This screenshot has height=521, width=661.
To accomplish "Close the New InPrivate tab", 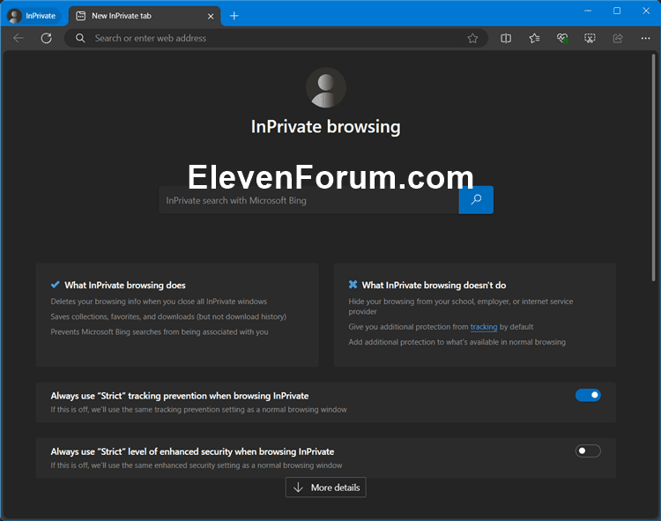I will point(211,17).
